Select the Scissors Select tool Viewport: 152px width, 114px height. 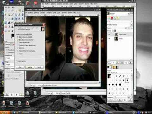pos(22,11)
